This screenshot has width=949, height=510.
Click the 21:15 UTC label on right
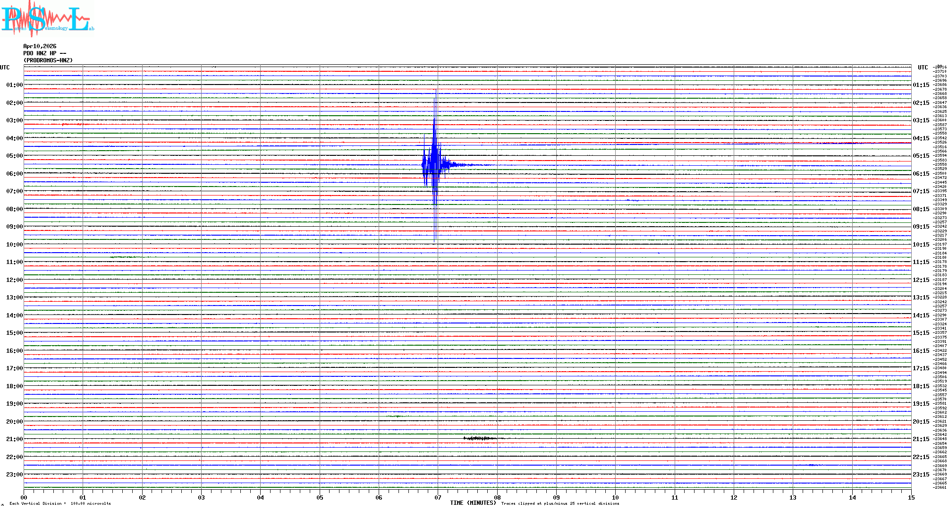(x=921, y=439)
